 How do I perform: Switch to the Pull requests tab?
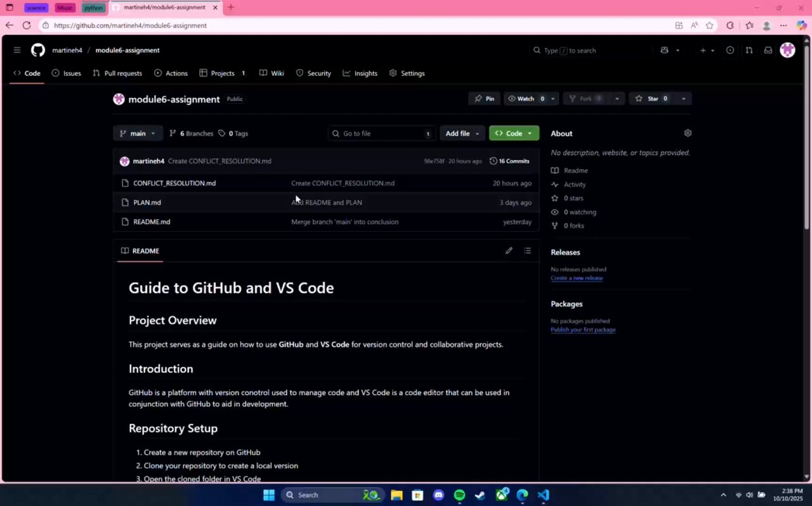point(117,73)
